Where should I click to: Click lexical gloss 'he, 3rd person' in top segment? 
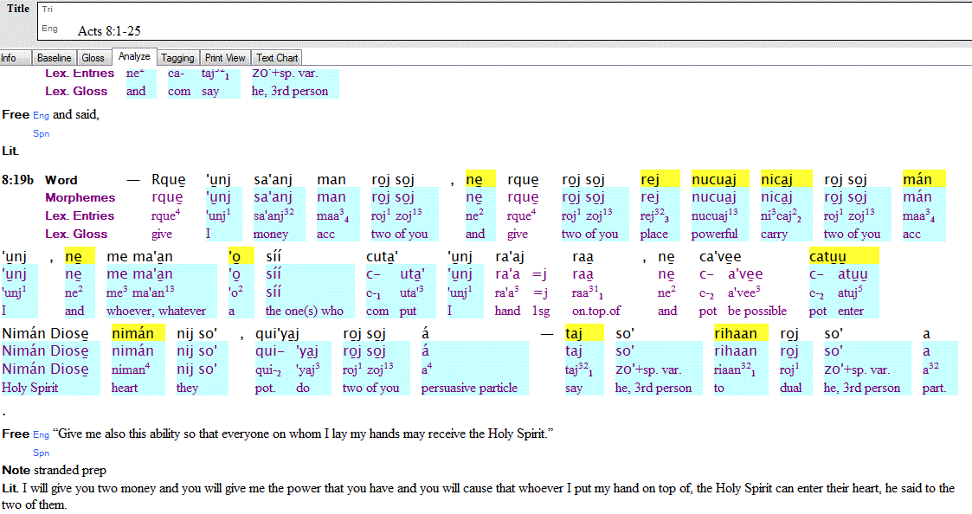coord(289,91)
